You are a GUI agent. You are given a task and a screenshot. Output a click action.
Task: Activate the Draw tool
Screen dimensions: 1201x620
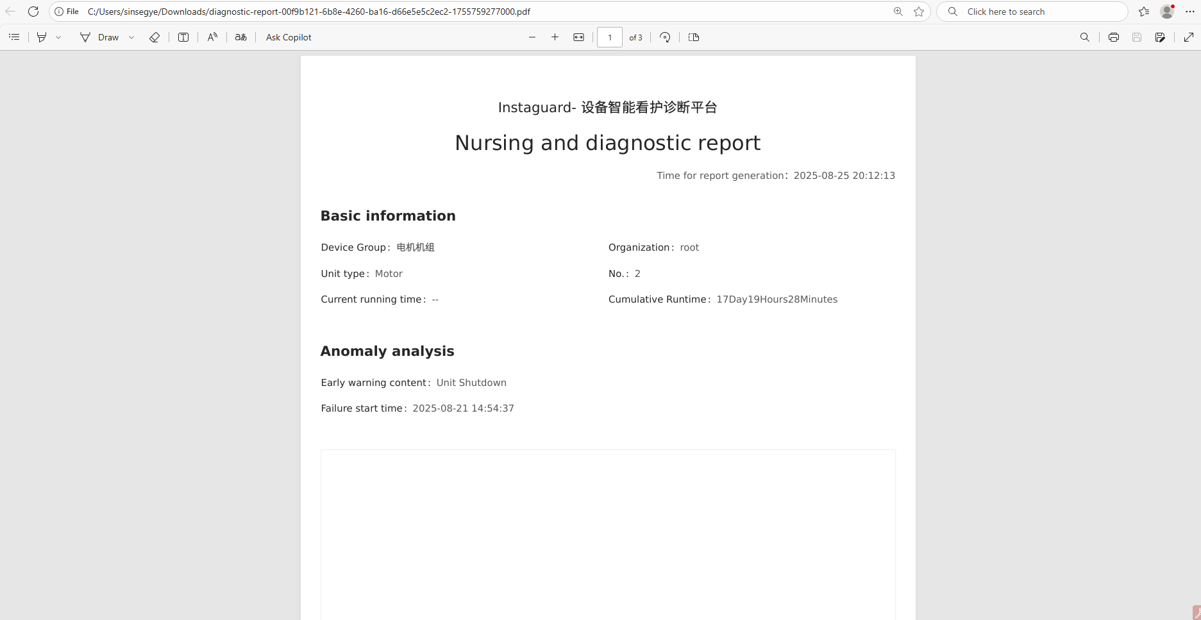click(99, 37)
